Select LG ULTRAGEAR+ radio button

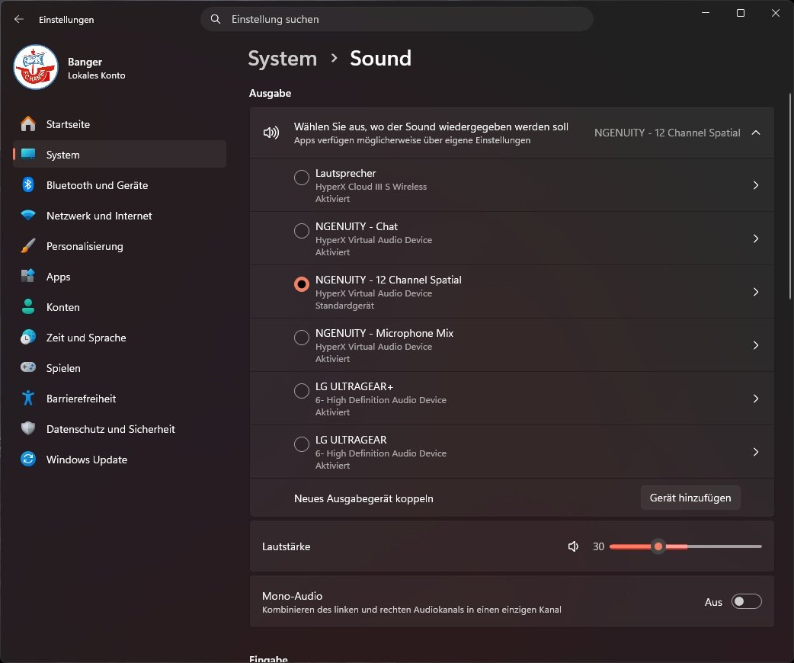click(x=301, y=390)
